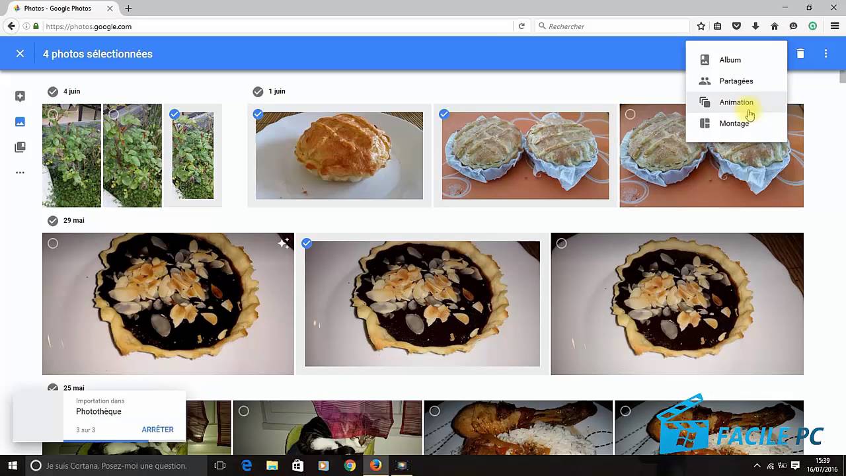846x476 pixels.
Task: Open the Windows Start menu
Action: pyautogui.click(x=13, y=465)
